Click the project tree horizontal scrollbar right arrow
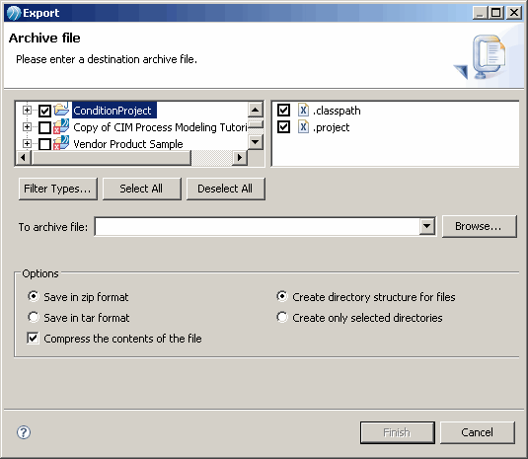Screen dimensions: 528x459 click(240, 157)
